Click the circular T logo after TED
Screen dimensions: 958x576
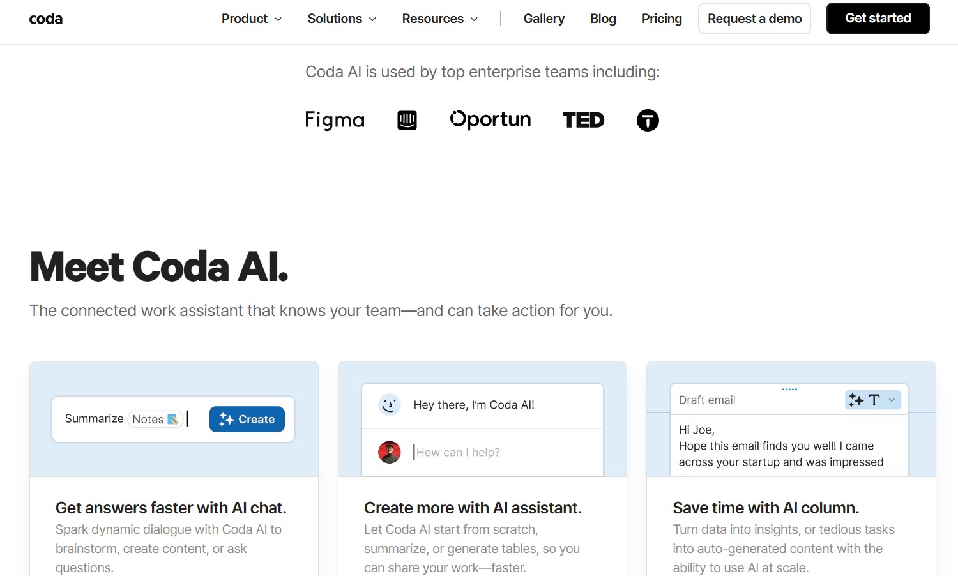pos(648,121)
